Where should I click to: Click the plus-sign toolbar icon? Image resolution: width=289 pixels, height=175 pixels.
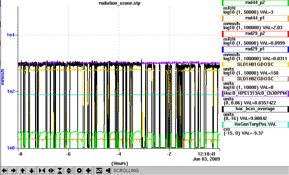pyautogui.click(x=88, y=171)
